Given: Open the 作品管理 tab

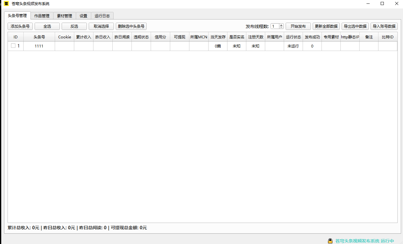Looking at the screenshot, I should pos(42,16).
